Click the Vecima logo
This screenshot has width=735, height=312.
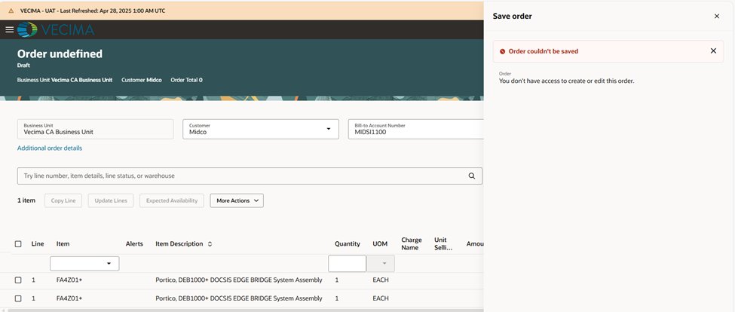(x=56, y=29)
